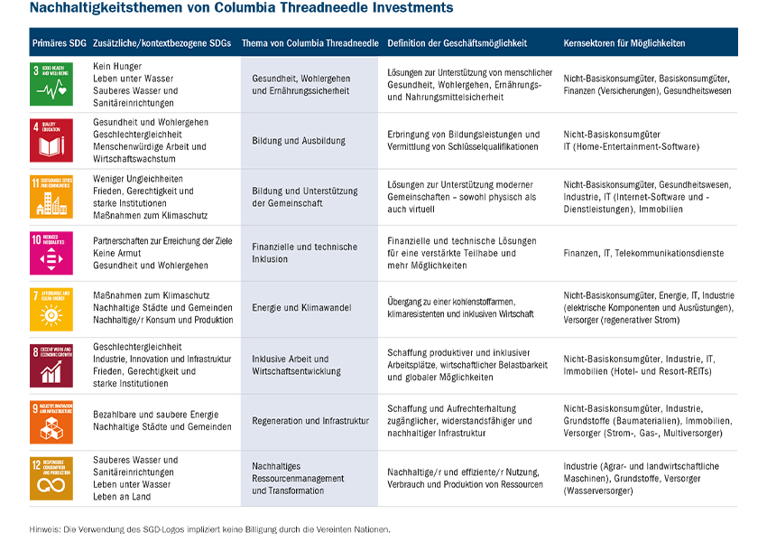Screen dimensions: 767x542
Task: Click the SDG 10 Reduced Inequalities icon
Action: (x=51, y=253)
